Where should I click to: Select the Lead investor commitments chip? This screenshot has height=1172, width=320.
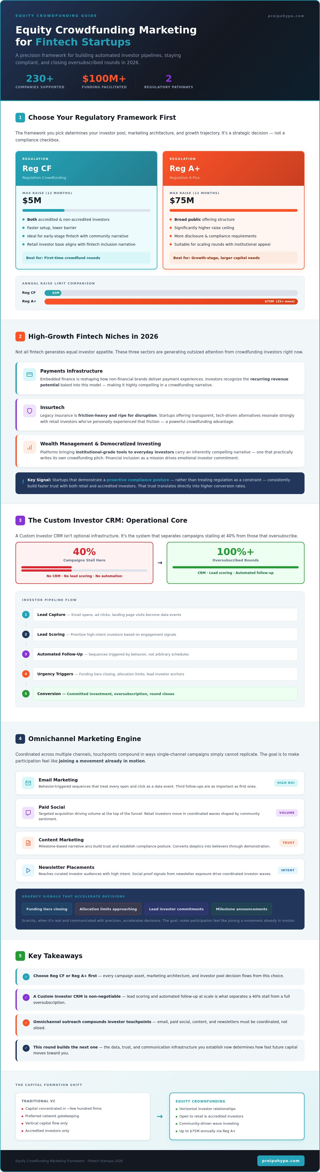pos(176,909)
